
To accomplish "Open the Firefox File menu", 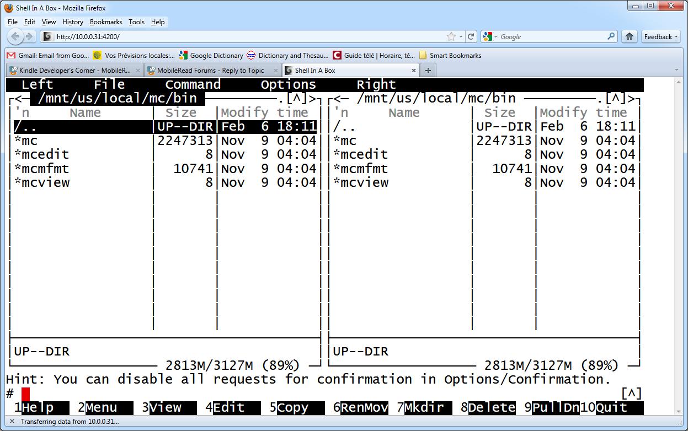I will coord(13,22).
